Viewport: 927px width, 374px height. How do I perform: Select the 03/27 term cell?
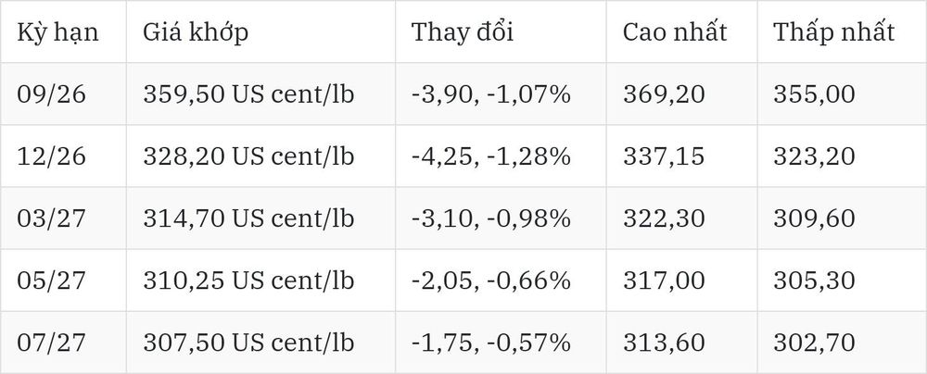tap(51, 218)
